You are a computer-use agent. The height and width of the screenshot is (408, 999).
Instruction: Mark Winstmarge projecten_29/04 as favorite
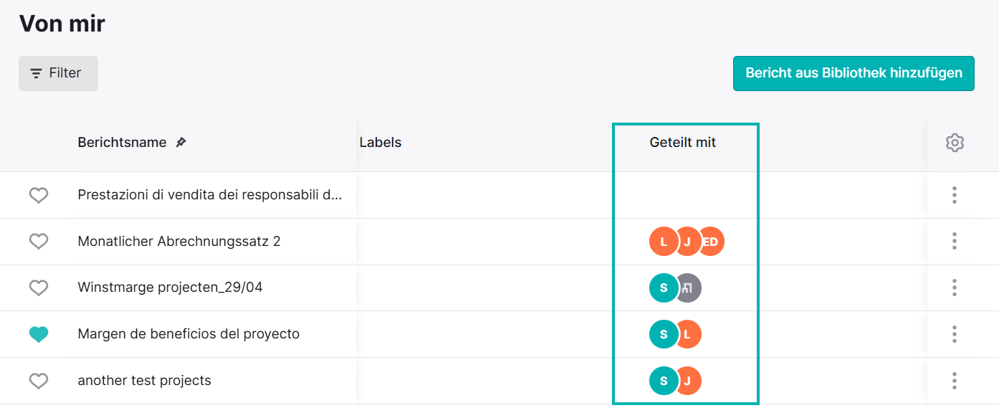(39, 288)
